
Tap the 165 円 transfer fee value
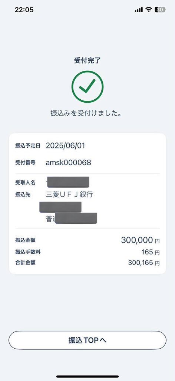point(151,252)
